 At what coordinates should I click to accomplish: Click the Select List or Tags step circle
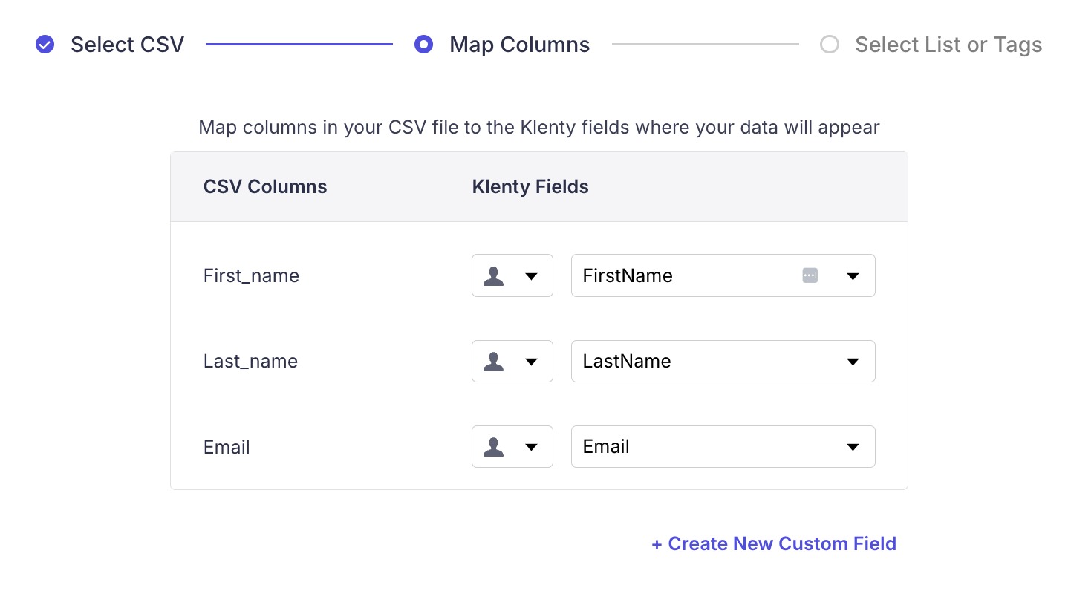tap(829, 45)
